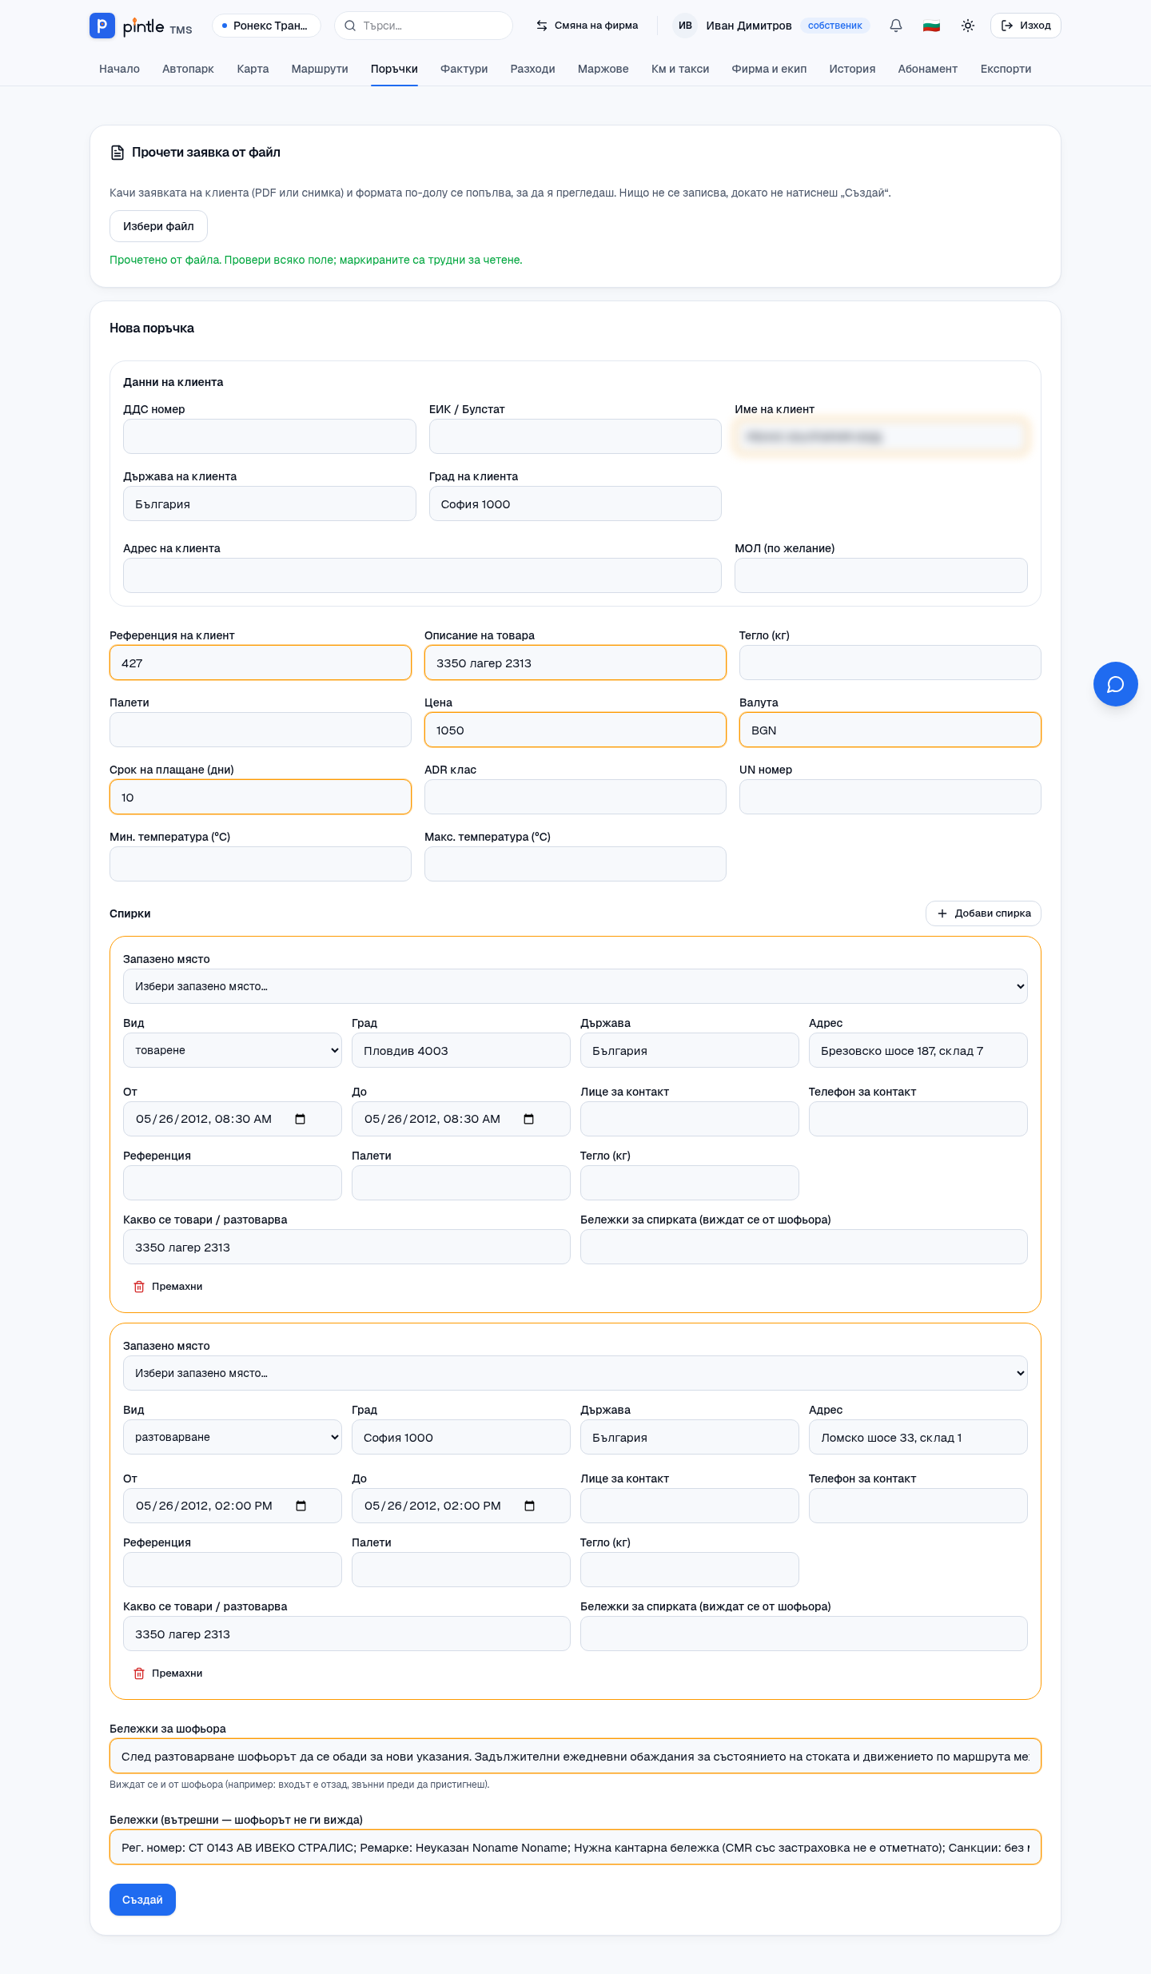
Task: Expand first stop Запазено място dropdown
Action: (575, 986)
